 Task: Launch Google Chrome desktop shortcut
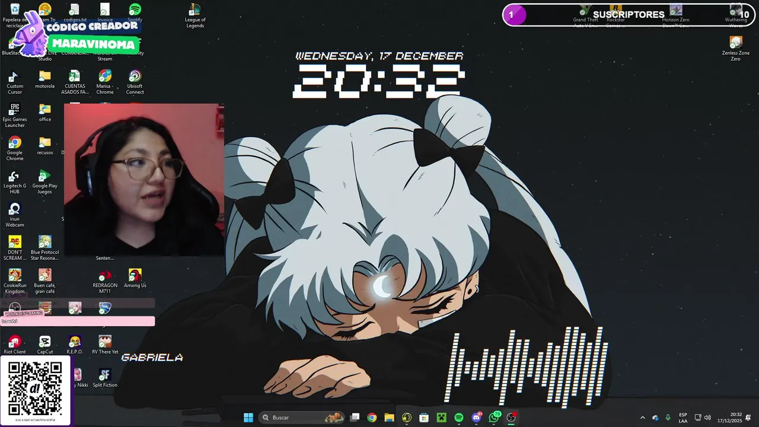pyautogui.click(x=15, y=149)
